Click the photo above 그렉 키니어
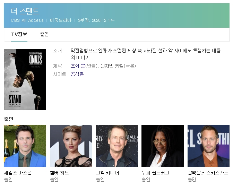The width and height of the screenshot is (233, 191). tap(116, 146)
